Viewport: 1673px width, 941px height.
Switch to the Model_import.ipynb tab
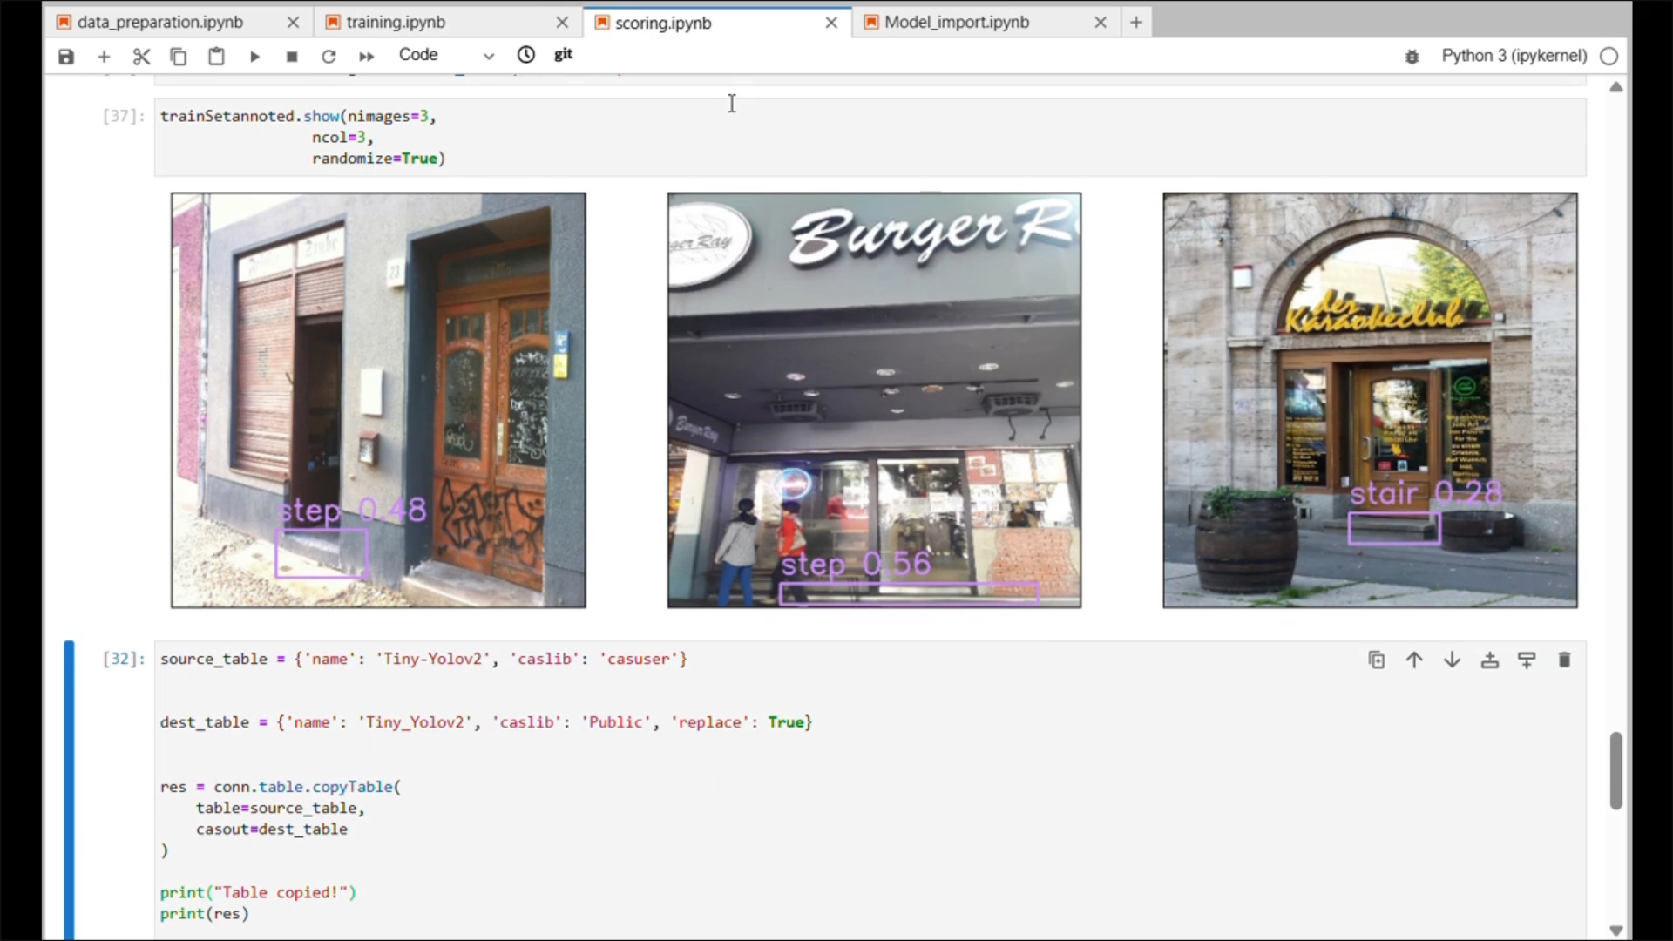956,23
